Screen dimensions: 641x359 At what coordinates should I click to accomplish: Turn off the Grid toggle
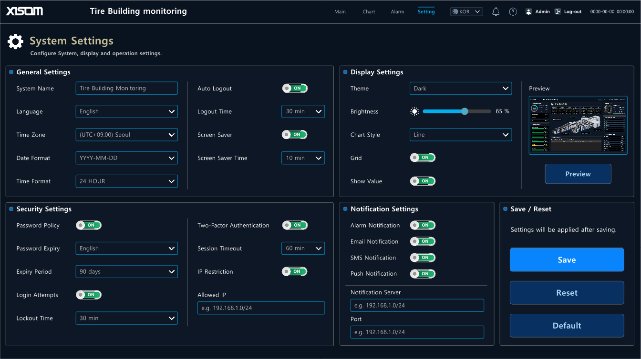tap(423, 158)
